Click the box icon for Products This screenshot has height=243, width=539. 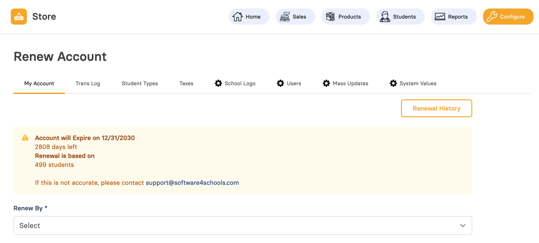coord(330,17)
